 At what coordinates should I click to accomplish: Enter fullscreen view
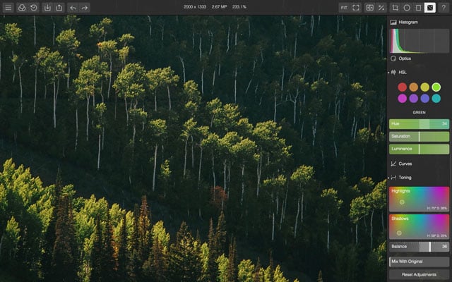[356, 8]
